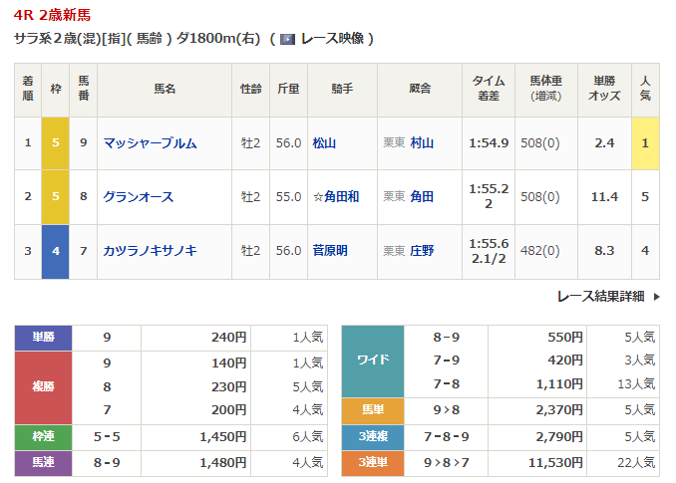
Task: Open horse マッシャーブルム profile link
Action: (x=151, y=142)
